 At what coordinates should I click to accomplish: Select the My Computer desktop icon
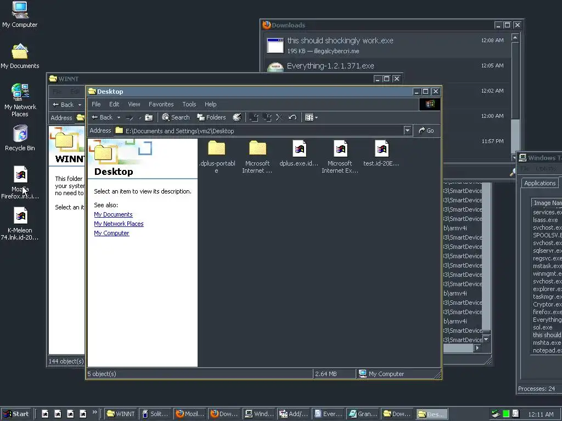20,15
